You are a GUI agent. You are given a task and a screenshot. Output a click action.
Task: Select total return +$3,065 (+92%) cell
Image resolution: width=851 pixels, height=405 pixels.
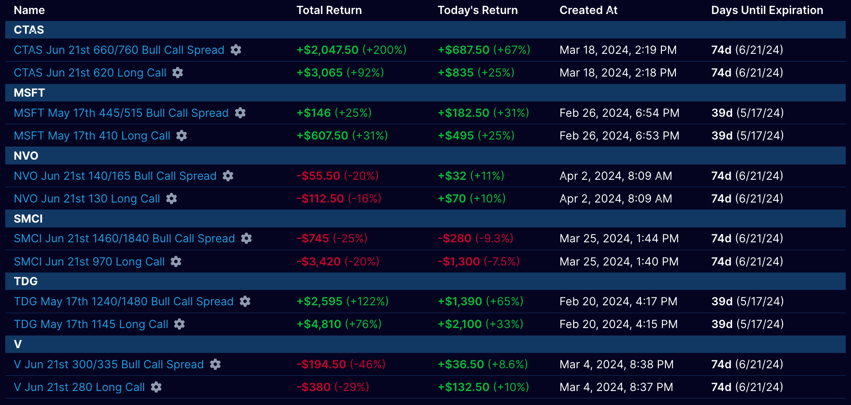pyautogui.click(x=340, y=73)
